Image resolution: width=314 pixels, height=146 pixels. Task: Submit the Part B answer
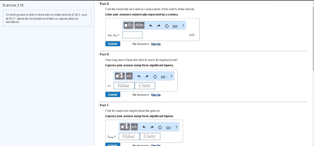[113, 95]
